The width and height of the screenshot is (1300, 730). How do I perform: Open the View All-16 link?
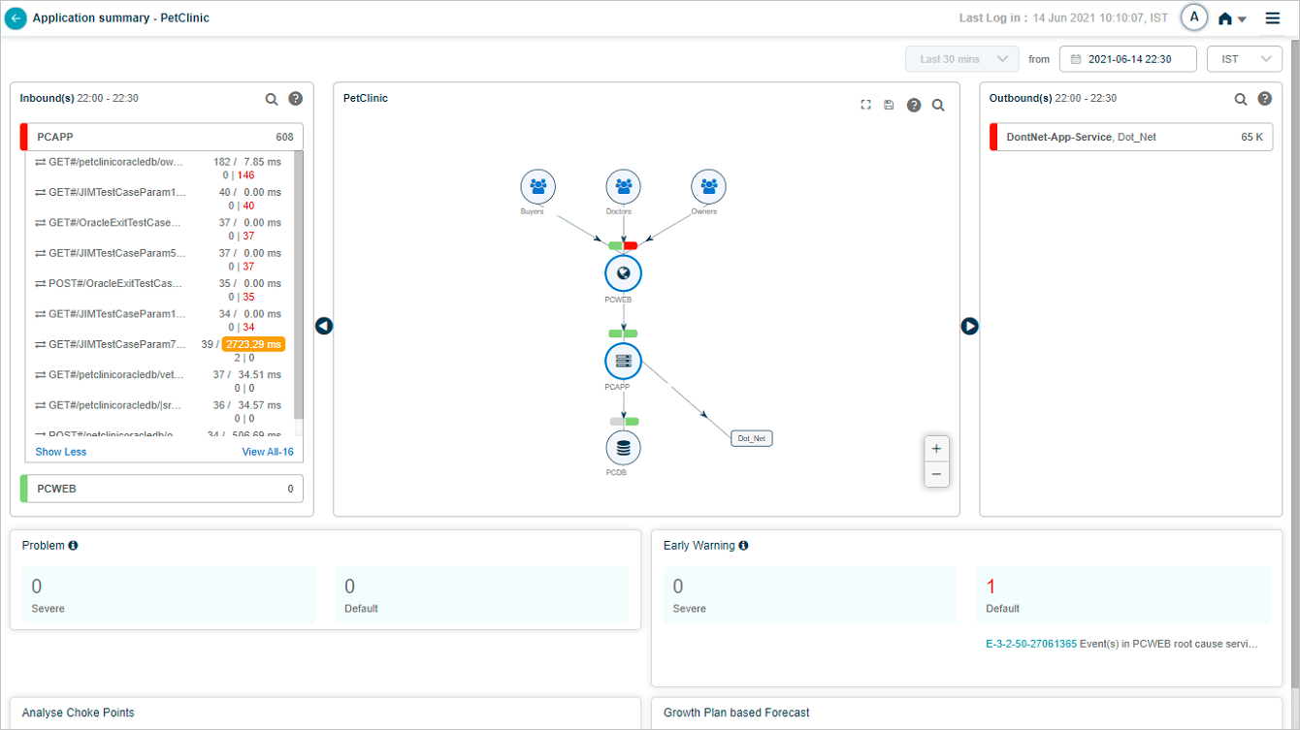point(267,452)
